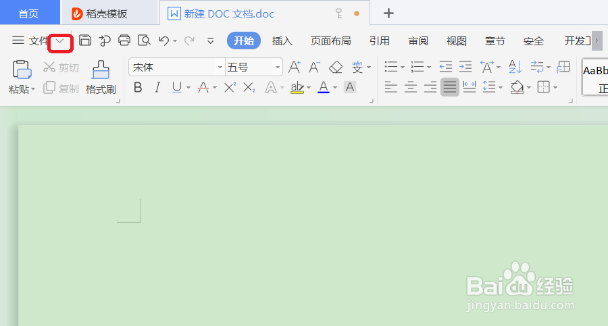Click the 复制 (Copy) button
The width and height of the screenshot is (608, 326).
(61, 88)
